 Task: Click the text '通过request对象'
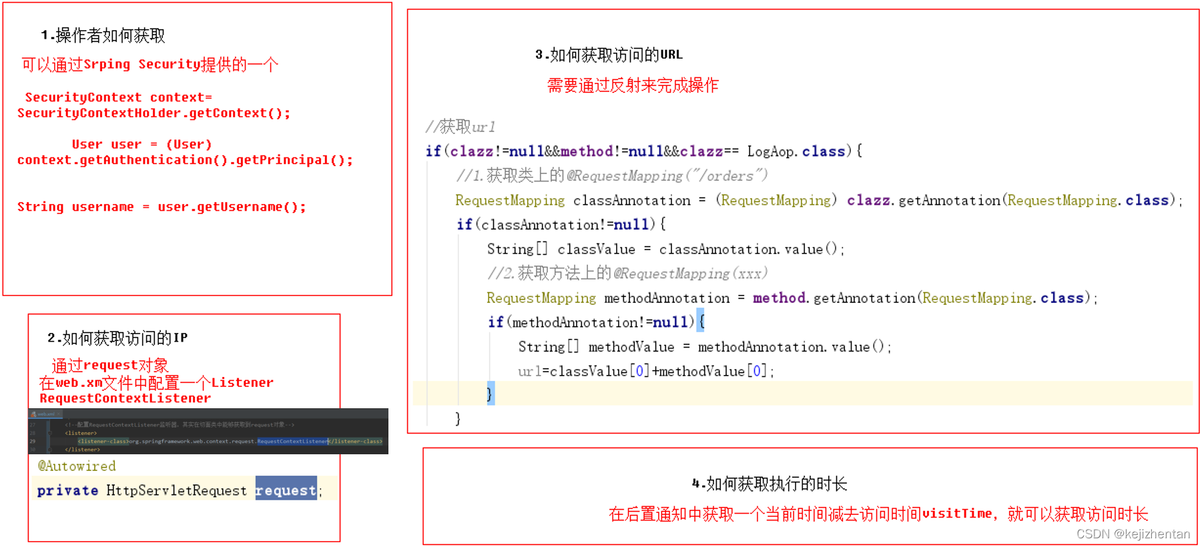110,365
